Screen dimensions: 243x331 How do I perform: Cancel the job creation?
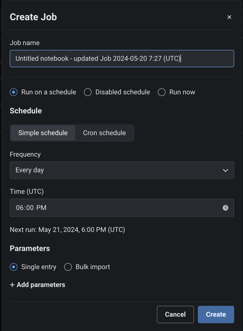175,315
